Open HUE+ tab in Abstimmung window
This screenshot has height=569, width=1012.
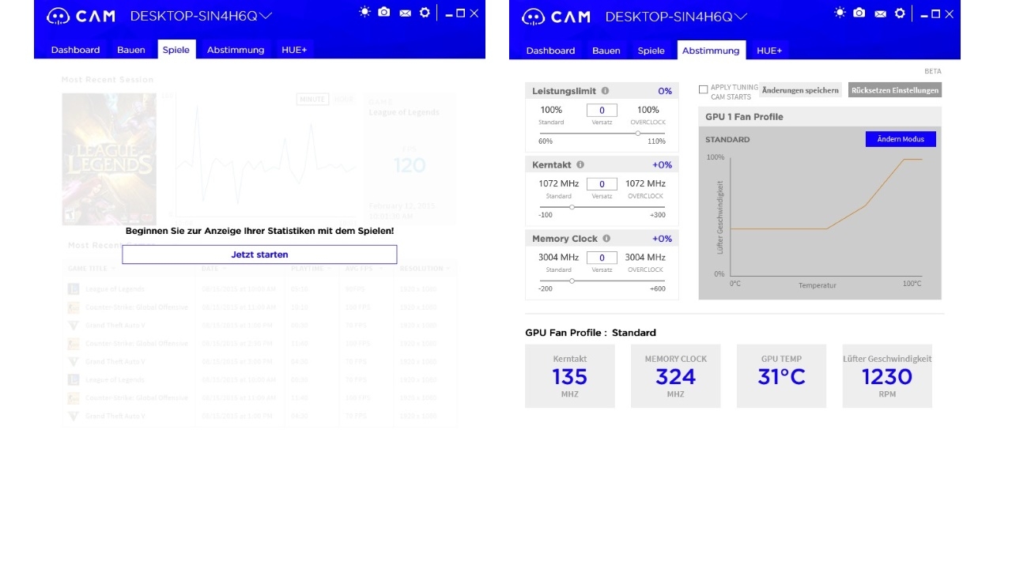pyautogui.click(x=769, y=51)
